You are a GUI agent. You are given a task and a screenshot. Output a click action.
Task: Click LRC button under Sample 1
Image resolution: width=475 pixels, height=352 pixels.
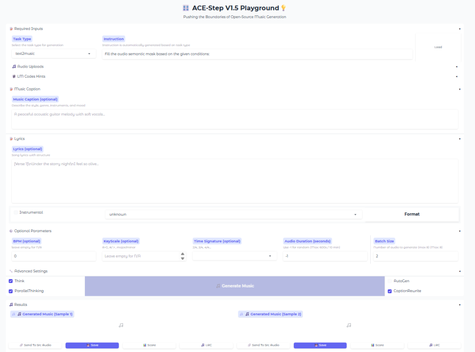click(206, 345)
